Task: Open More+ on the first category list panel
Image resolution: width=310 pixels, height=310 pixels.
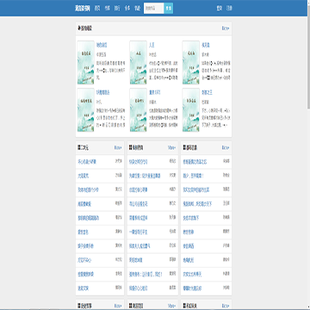Action: [x=118, y=147]
